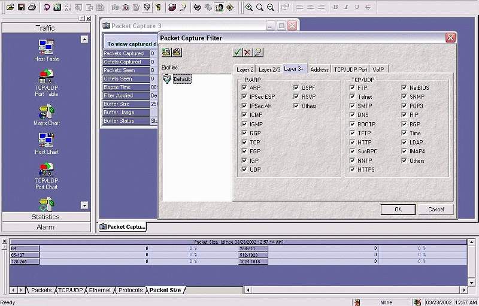Select the Default profile in Profiles list
479x306 pixels.
click(182, 79)
